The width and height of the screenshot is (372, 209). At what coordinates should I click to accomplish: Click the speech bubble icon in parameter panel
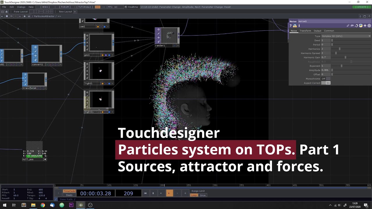352,26
